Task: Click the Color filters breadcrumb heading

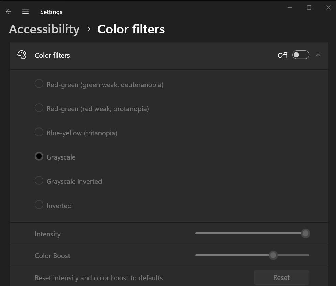Action: tap(131, 29)
